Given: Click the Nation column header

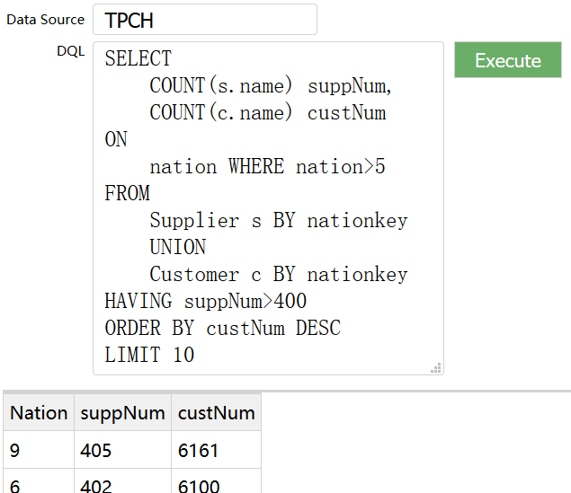Looking at the screenshot, I should pos(39,413).
